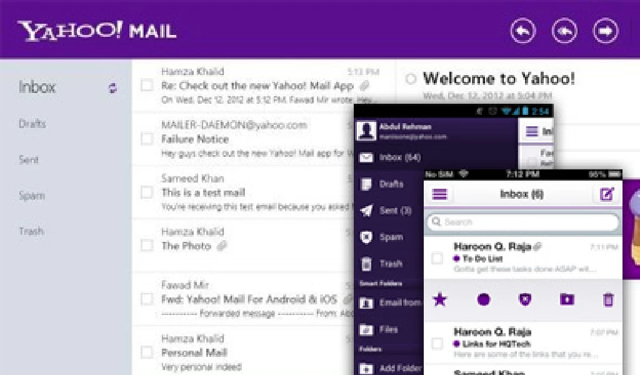Check the This is a test mail box
This screenshot has width=640, height=375.
coord(147,192)
